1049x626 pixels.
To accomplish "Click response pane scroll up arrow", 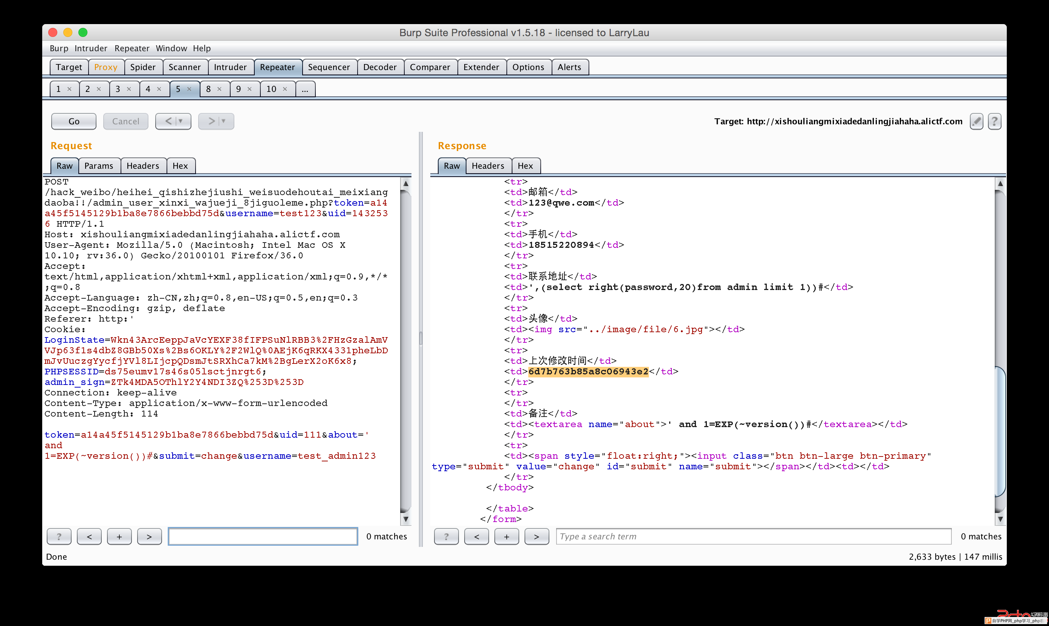I will point(1000,183).
